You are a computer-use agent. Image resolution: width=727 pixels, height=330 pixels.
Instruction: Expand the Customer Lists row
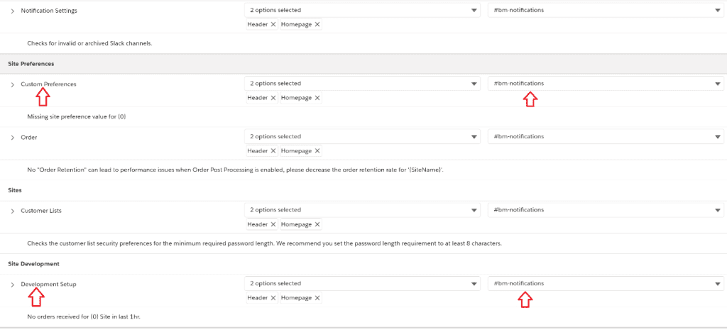pos(13,211)
